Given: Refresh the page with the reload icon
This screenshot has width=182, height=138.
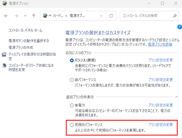Looking at the screenshot, I should point(111,16).
